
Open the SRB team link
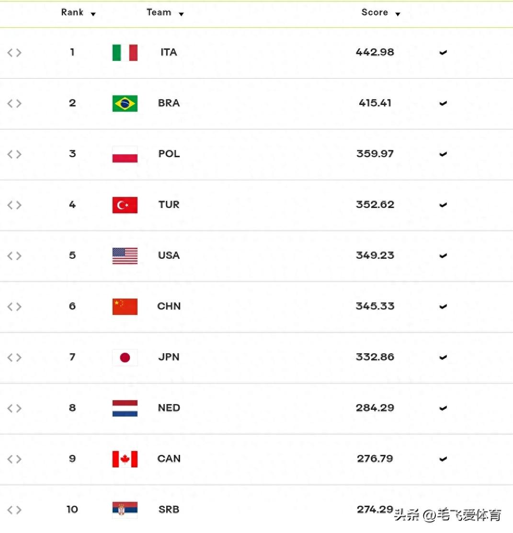(169, 510)
